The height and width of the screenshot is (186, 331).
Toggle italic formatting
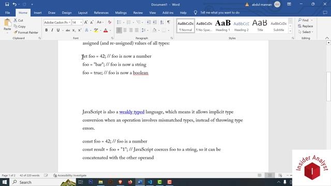pos(52,30)
